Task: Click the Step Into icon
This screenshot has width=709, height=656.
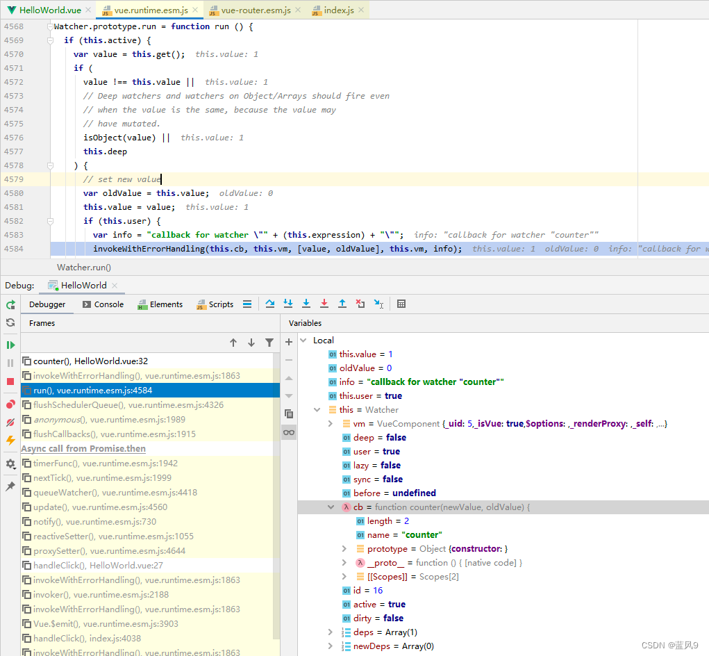Action: point(288,304)
